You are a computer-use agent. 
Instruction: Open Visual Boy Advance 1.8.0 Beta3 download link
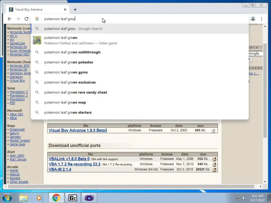tap(78, 130)
